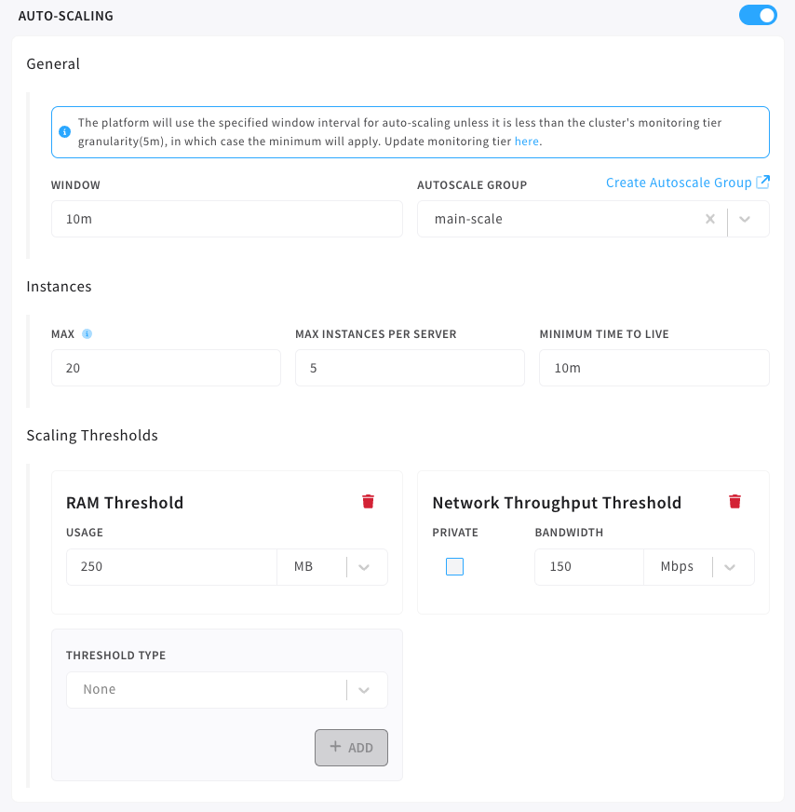Clear the main-scale autoscale group selection
The image size is (795, 812).
point(709,219)
